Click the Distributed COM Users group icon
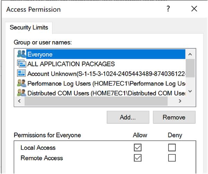The image size is (208, 174). pyautogui.click(x=21, y=93)
